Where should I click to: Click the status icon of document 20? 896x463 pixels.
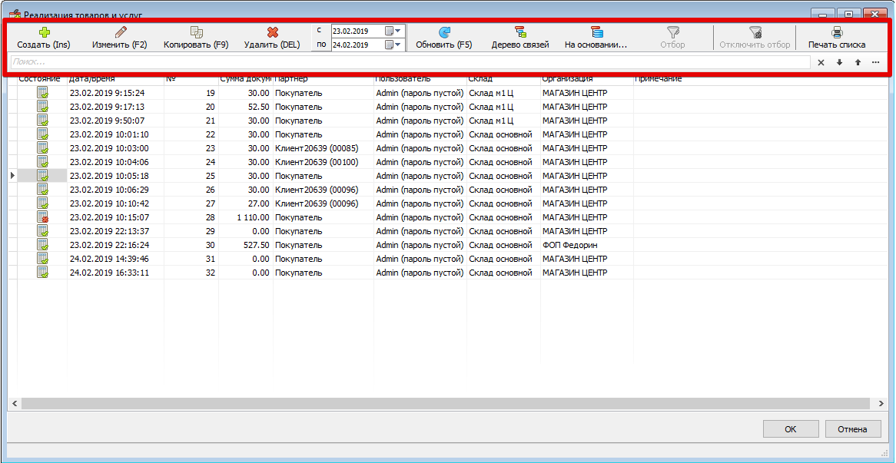tap(42, 107)
